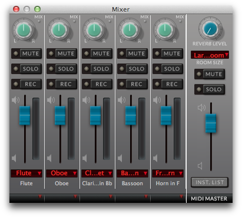242x217 pixels.
Task: Open the Ba...n instrument dropdown
Action: point(132,173)
